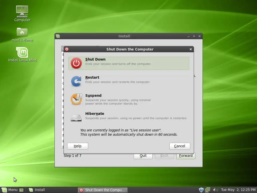This screenshot has width=257, height=193.
Task: Open mint's Home folder icon
Action: tap(22, 32)
